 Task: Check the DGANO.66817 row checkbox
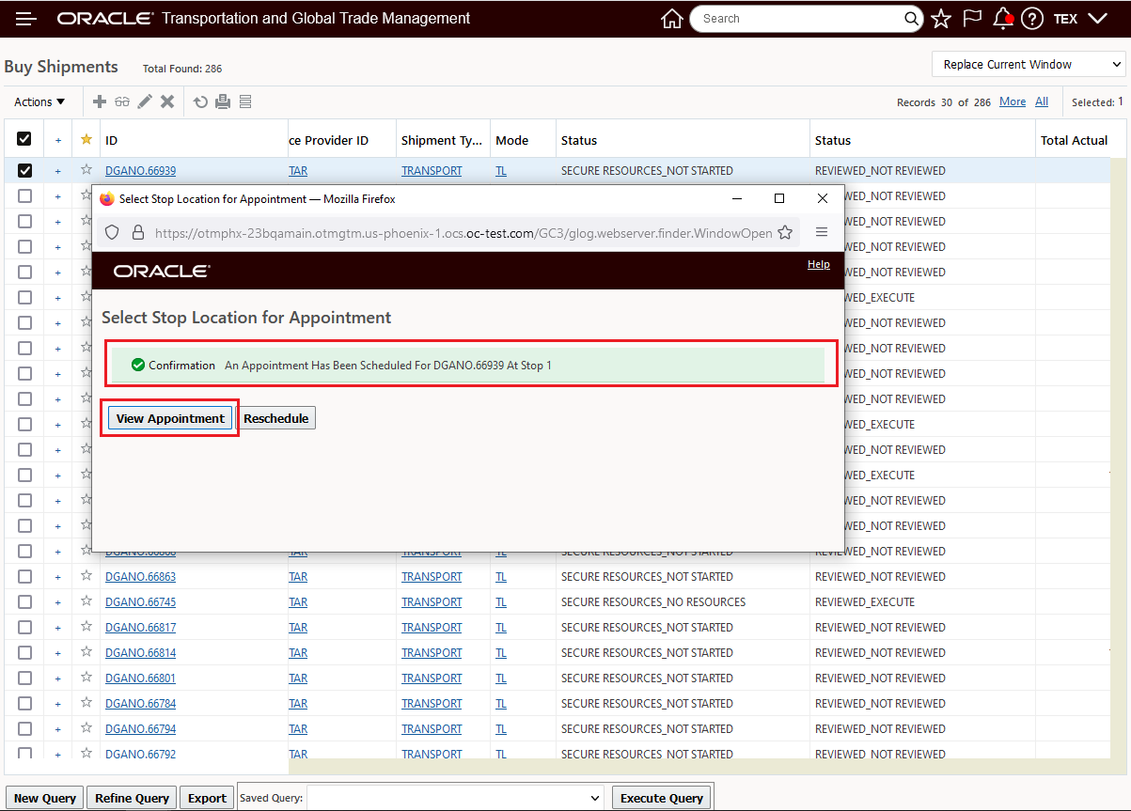tap(24, 627)
